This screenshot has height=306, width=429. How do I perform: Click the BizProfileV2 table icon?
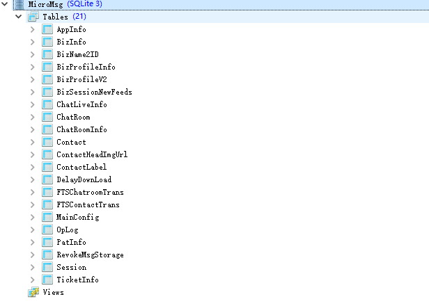coord(47,79)
